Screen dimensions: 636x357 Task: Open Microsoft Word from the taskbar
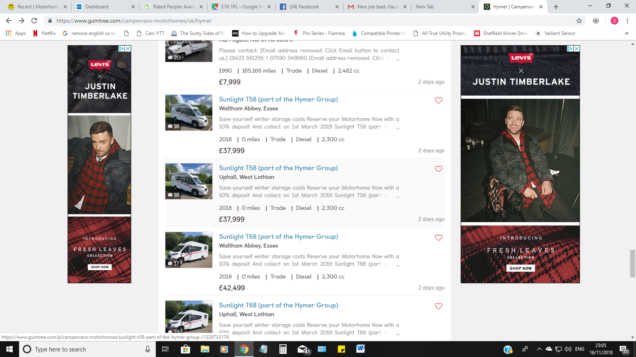pyautogui.click(x=360, y=349)
